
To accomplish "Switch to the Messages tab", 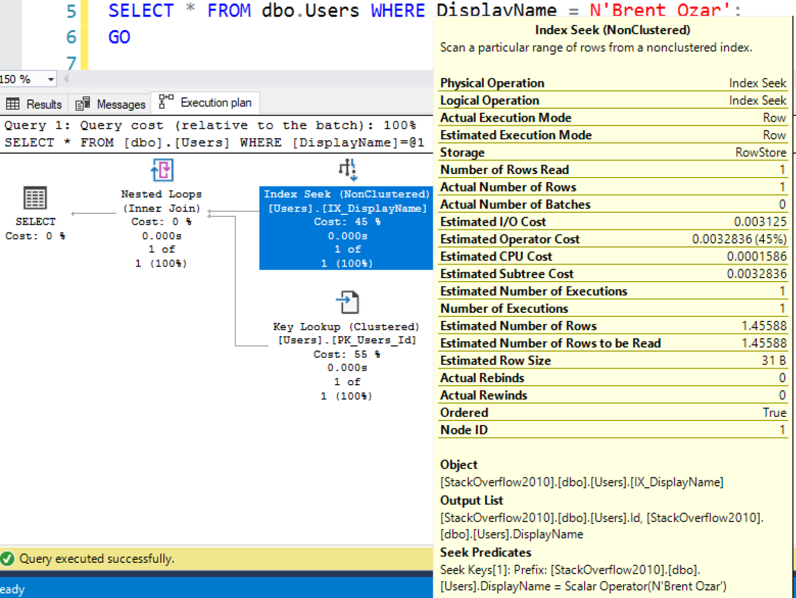I will [120, 104].
